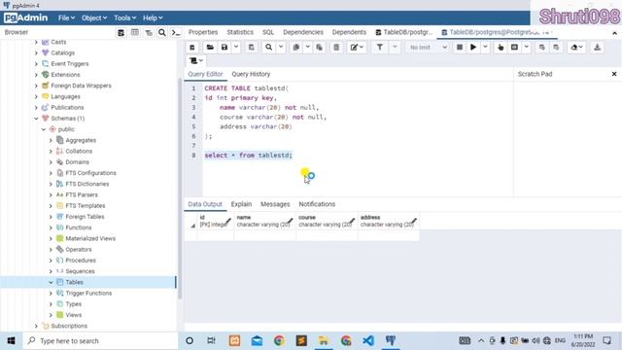
Task: Collapse the public schema node
Action: coord(44,129)
